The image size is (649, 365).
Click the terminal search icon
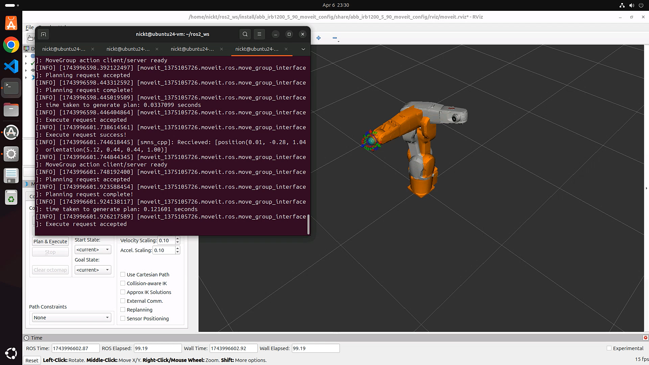[x=245, y=34]
